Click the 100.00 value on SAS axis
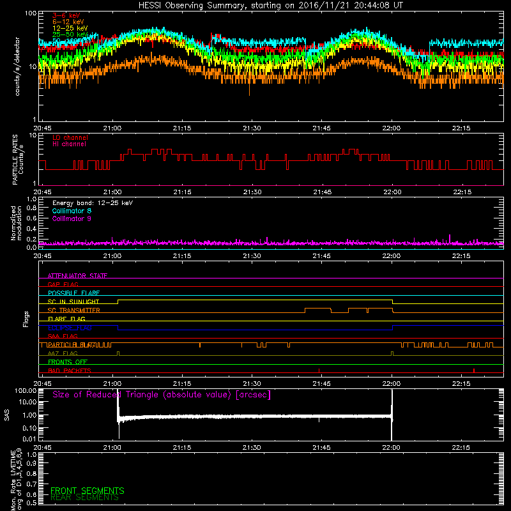The height and width of the screenshot is (511, 511). (26, 390)
